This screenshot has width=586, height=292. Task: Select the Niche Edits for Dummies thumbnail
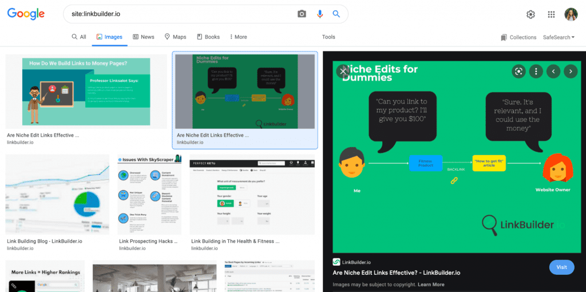click(x=245, y=92)
